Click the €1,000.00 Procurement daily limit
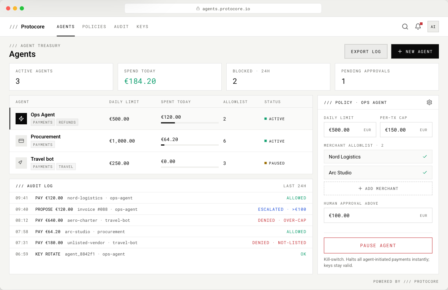Image resolution: width=448 pixels, height=290 pixels. point(122,141)
